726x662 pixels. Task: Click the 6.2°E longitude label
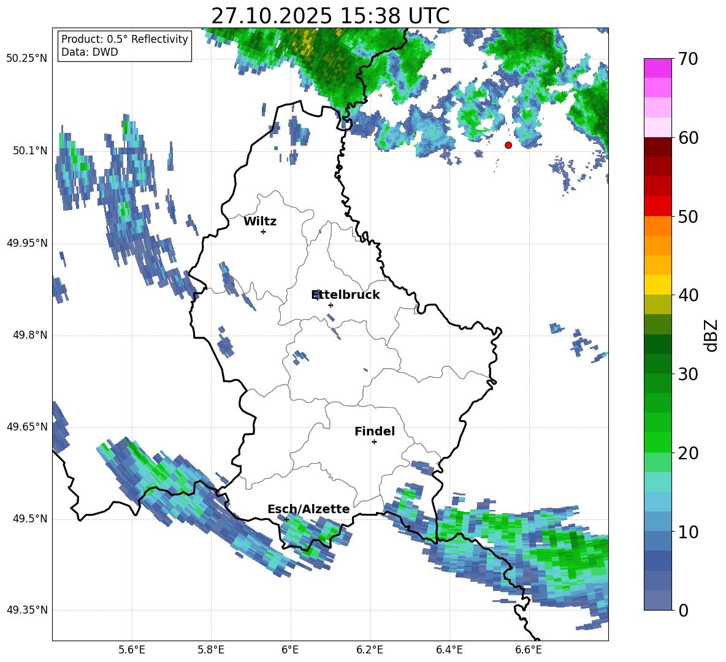click(x=370, y=650)
